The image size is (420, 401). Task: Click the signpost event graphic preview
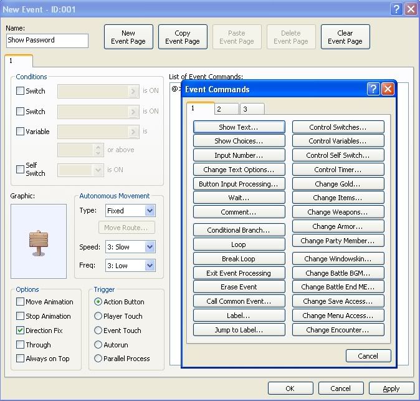click(x=38, y=241)
